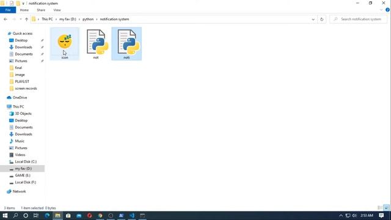Click This PC in address path

pos(47,19)
